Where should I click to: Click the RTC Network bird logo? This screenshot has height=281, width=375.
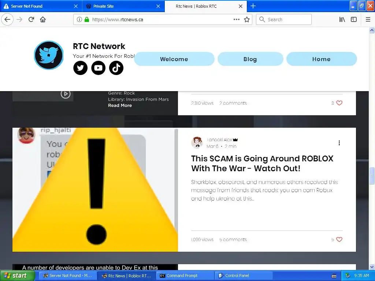[x=49, y=55]
